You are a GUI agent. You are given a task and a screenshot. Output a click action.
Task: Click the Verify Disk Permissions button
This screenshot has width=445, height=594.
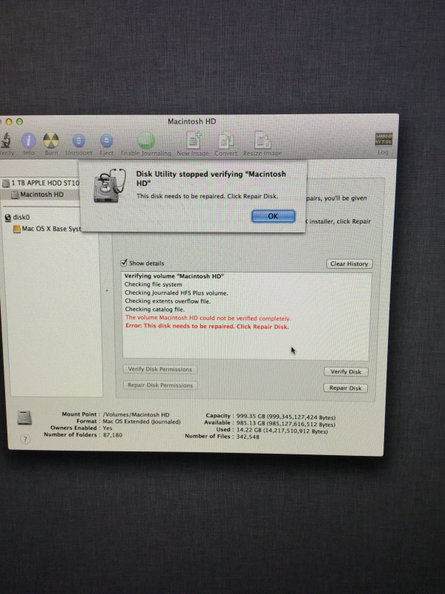pyautogui.click(x=160, y=369)
